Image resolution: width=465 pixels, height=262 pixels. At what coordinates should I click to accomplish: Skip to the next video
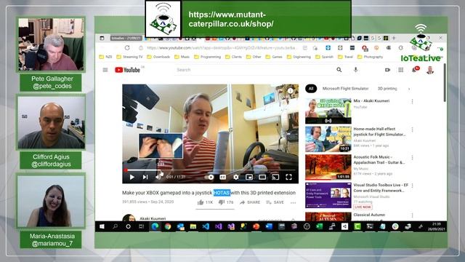pyautogui.click(x=145, y=177)
